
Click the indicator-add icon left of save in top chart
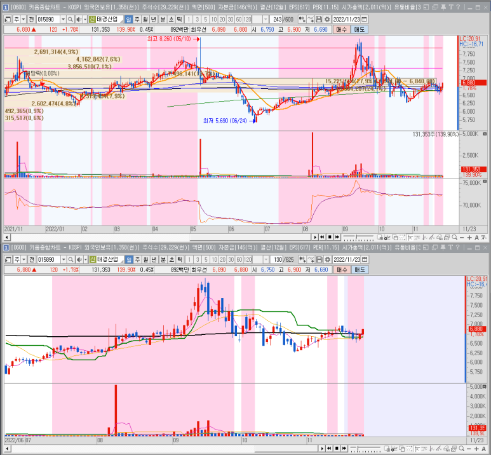[311, 20]
